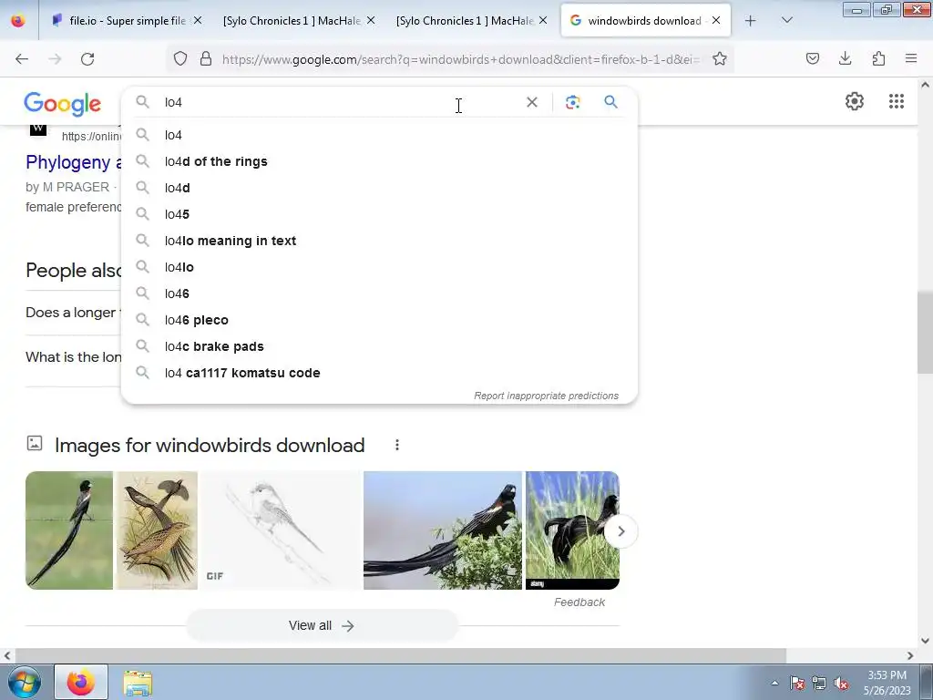Click the site padlock security icon
This screenshot has height=700, width=933.
[x=206, y=59]
